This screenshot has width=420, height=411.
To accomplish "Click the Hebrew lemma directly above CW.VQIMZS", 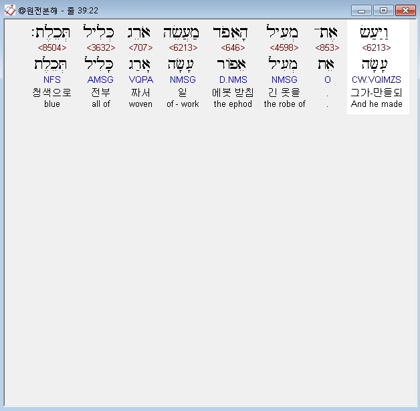I will [x=375, y=65].
